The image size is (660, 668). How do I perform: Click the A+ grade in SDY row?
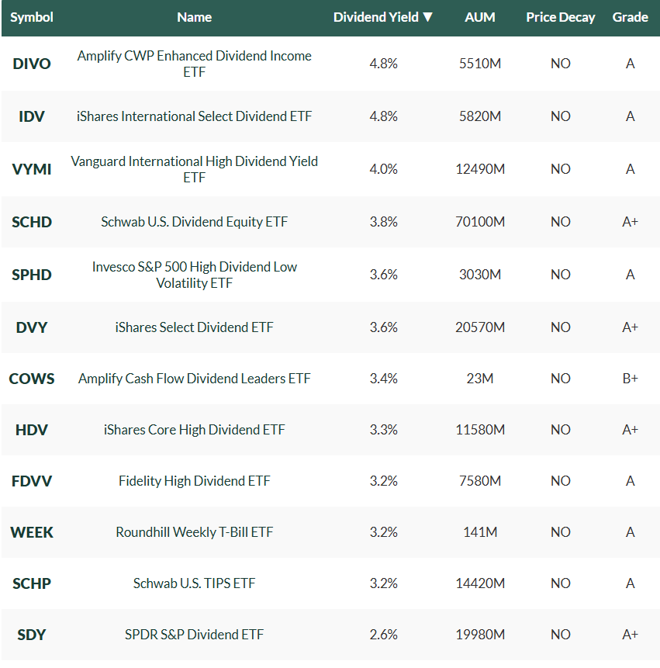631,635
